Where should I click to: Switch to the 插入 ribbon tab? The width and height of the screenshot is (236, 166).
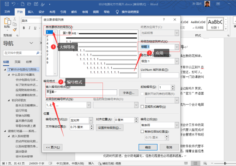(x=30, y=12)
